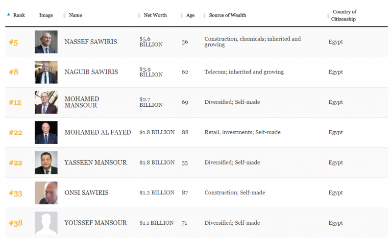Click sort arrows beside Country of Citizenship
Viewport: 392px width, 238px height.
pos(328,16)
